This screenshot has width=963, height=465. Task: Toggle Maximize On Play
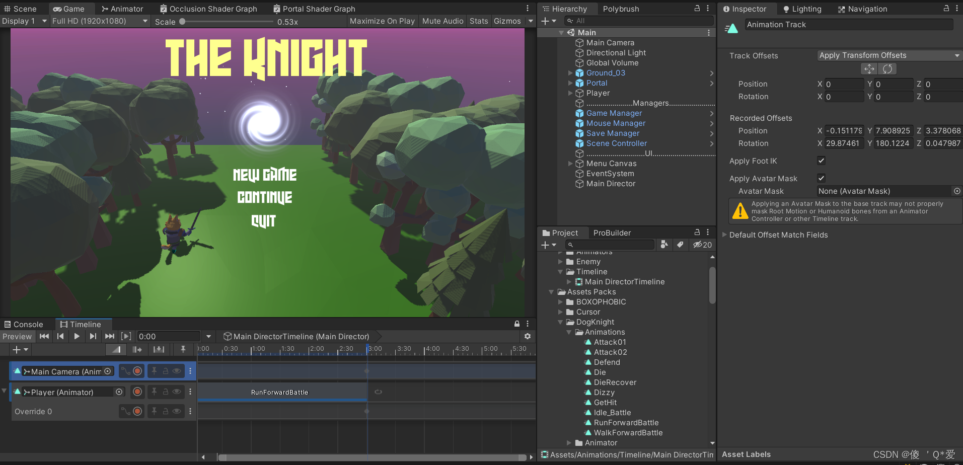pyautogui.click(x=382, y=21)
